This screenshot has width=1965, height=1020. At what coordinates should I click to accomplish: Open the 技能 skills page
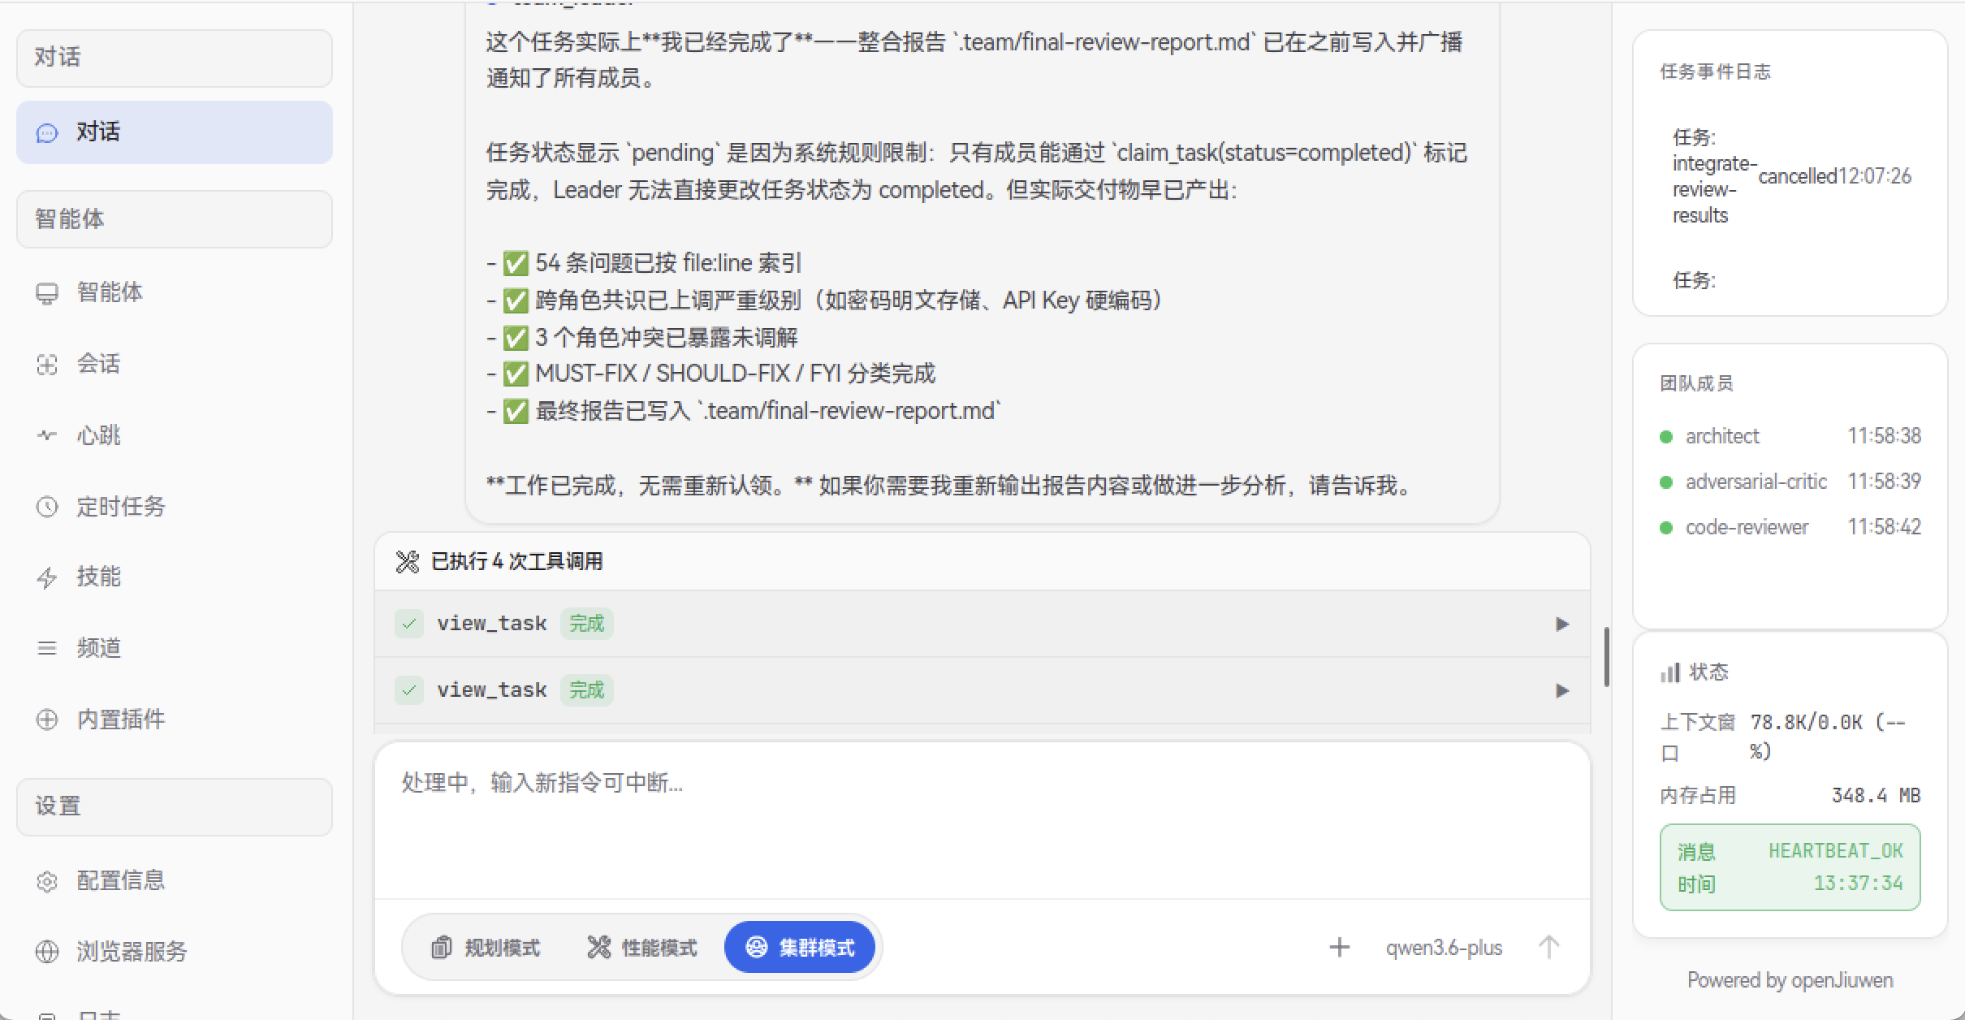(x=175, y=577)
